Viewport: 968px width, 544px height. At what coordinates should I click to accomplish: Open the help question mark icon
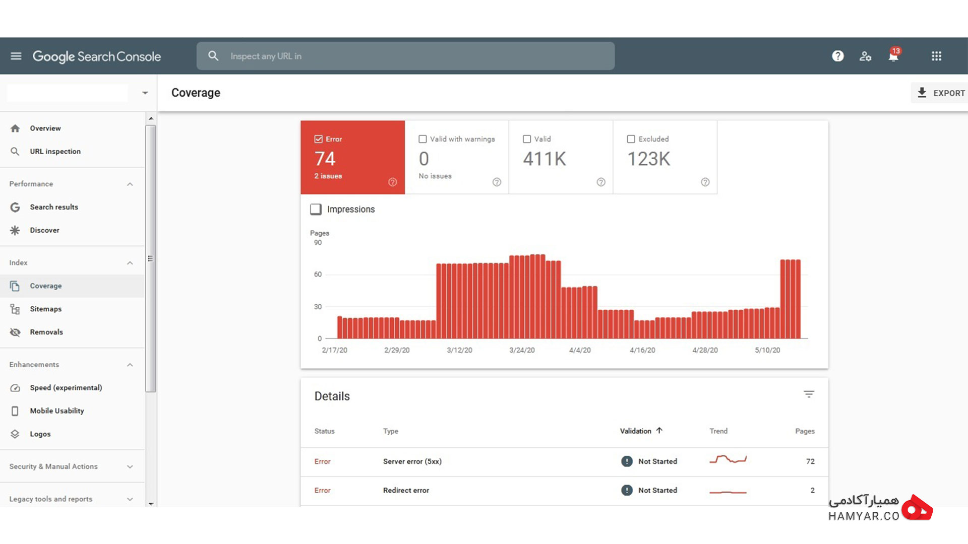click(838, 56)
